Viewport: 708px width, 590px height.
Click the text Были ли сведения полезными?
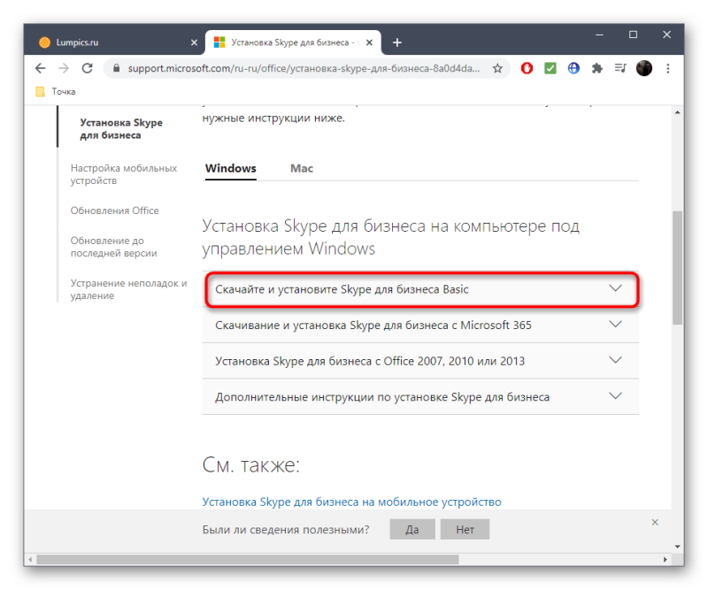click(x=285, y=530)
